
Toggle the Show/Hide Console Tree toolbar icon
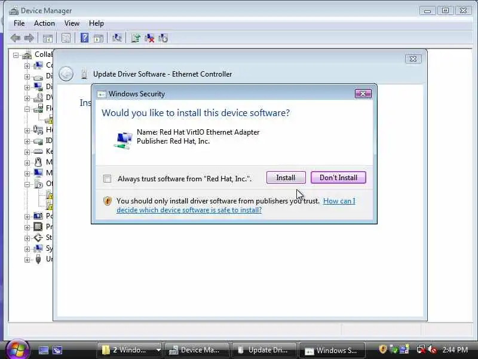click(x=48, y=38)
